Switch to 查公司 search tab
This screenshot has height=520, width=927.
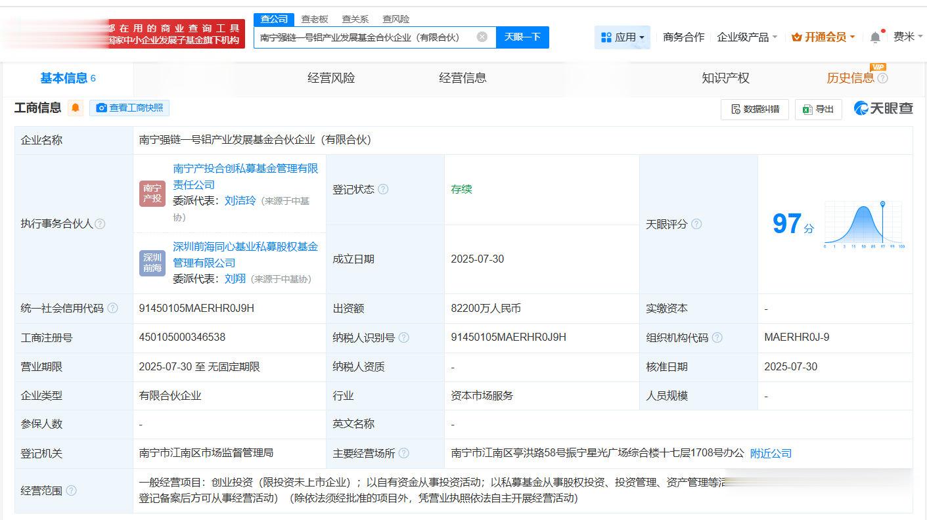pyautogui.click(x=274, y=19)
